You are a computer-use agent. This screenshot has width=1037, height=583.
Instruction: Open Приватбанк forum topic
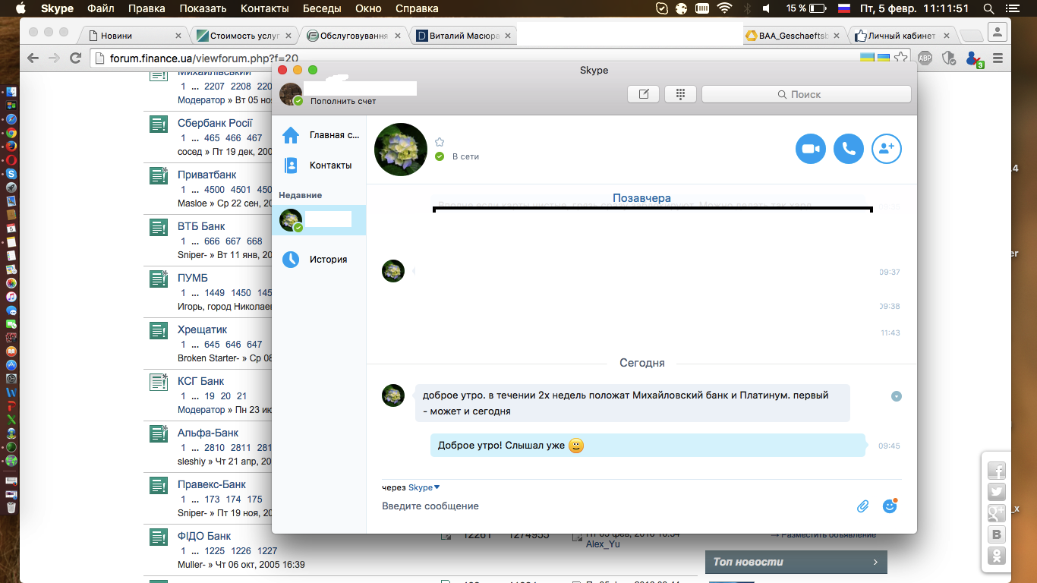click(x=207, y=175)
